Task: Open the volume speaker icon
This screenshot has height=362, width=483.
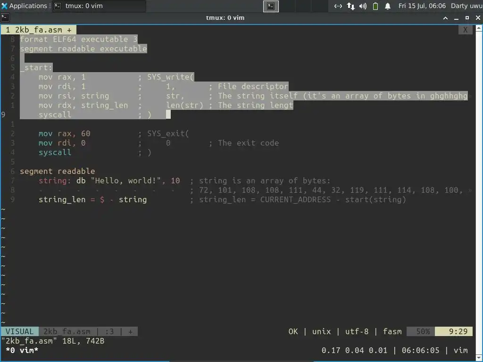Action: (363, 6)
